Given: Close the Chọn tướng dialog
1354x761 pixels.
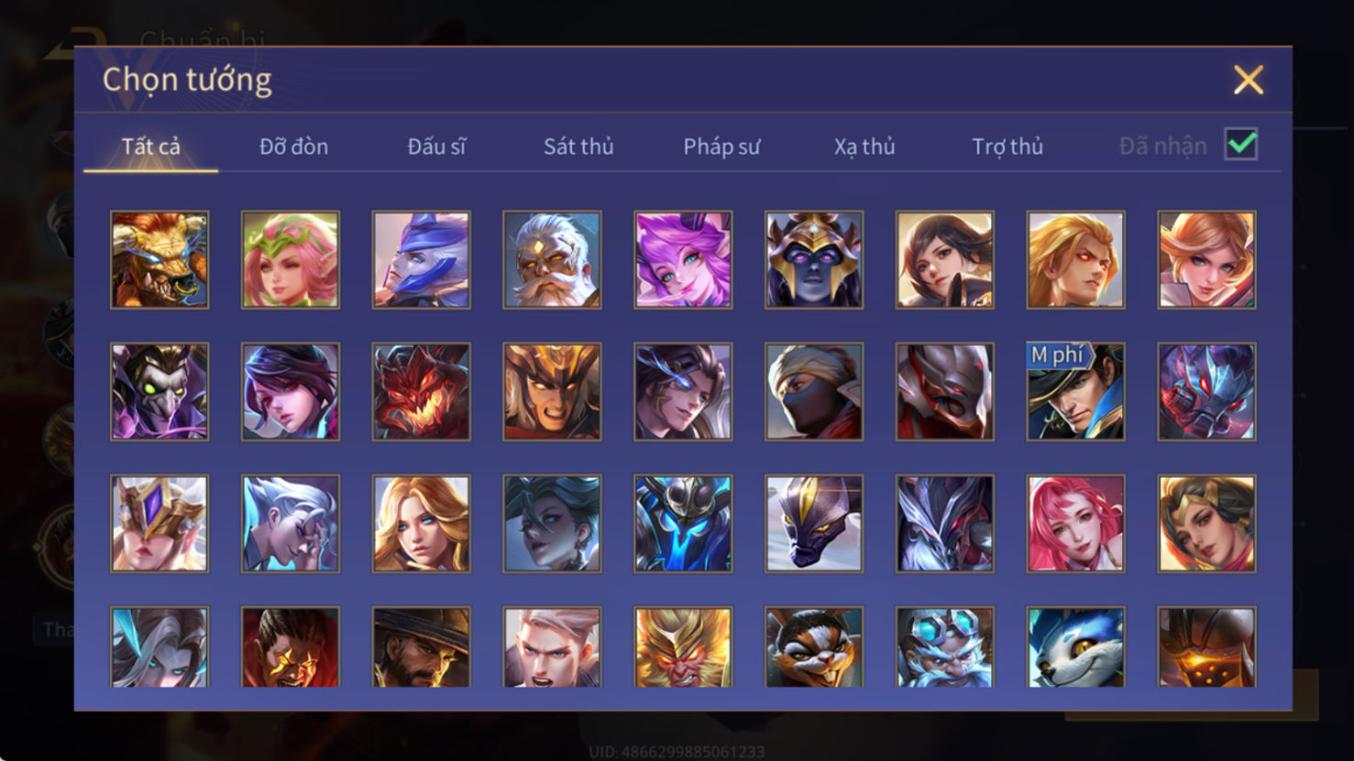Looking at the screenshot, I should pos(1248,80).
